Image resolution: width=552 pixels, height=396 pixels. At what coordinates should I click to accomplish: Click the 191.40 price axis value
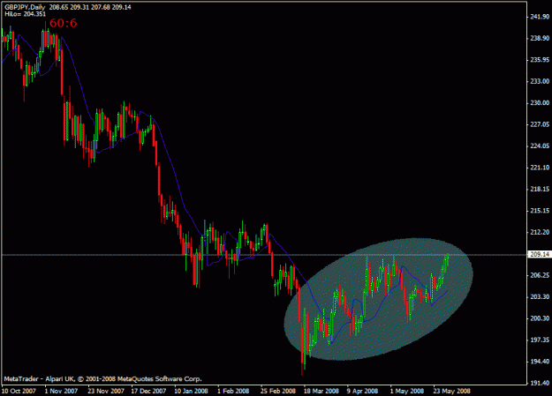tap(540, 383)
